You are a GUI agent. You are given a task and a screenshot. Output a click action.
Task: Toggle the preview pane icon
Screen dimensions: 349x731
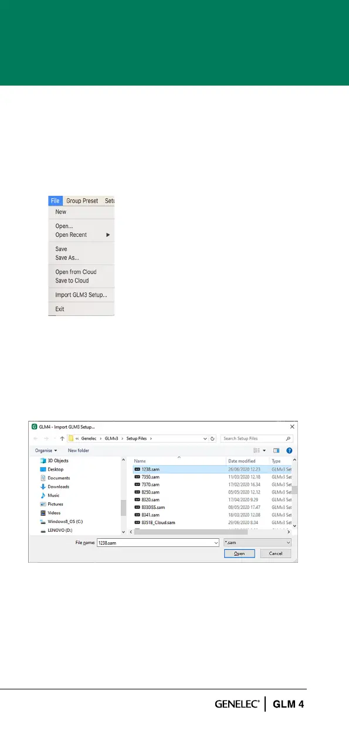276,450
